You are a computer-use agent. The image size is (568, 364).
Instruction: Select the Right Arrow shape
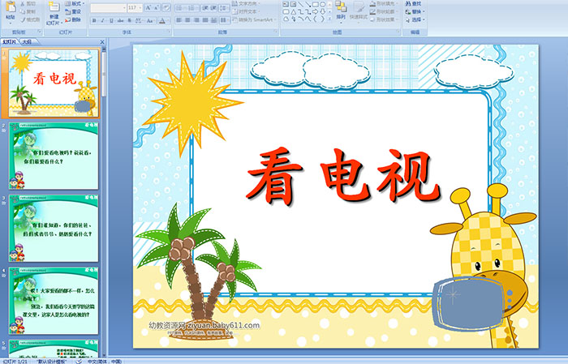315,12
